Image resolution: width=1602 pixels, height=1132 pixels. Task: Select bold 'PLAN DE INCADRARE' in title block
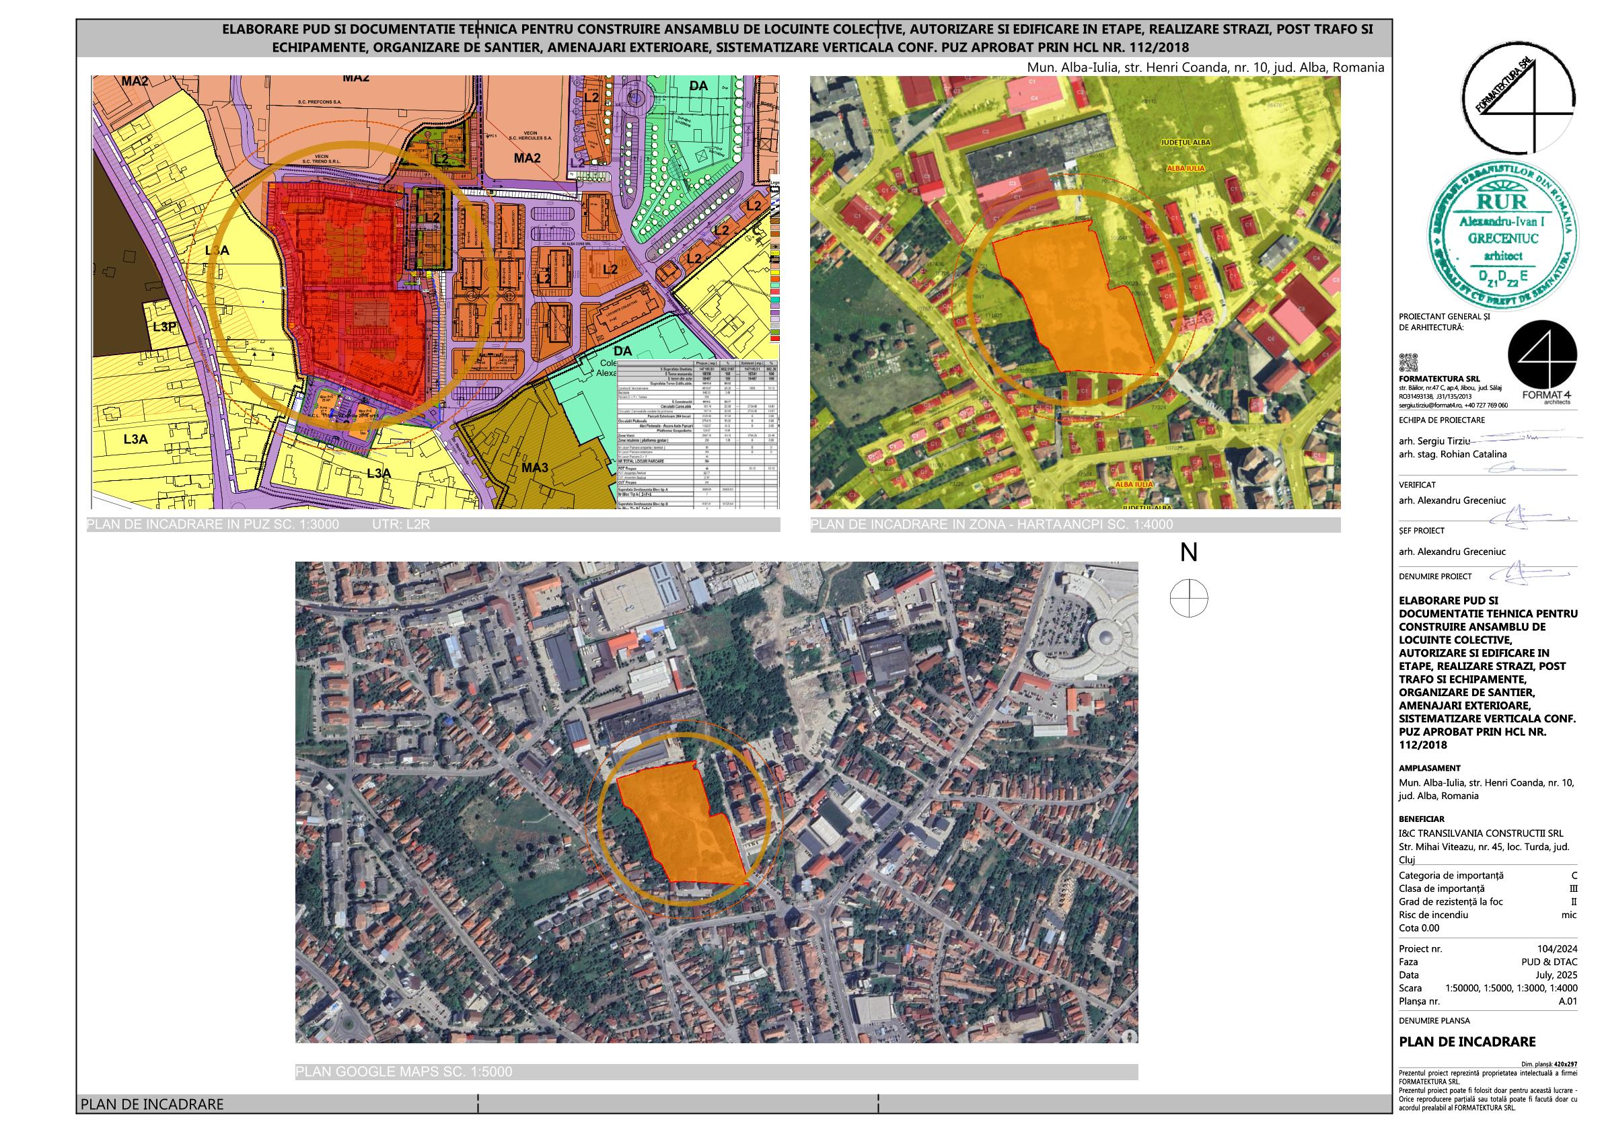1467,1042
